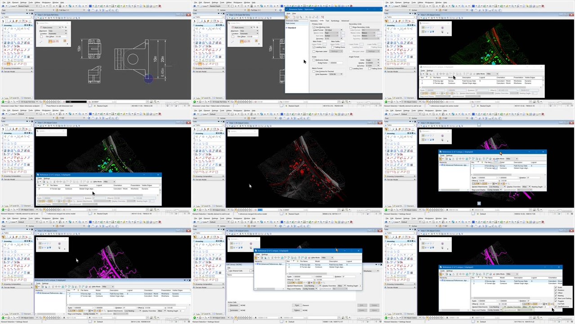Click Terminator button in Cell Library Active Cells
This screenshot has width=575, height=324.
(234, 311)
